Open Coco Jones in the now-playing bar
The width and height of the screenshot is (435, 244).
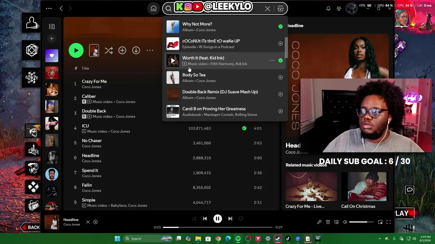(x=72, y=224)
